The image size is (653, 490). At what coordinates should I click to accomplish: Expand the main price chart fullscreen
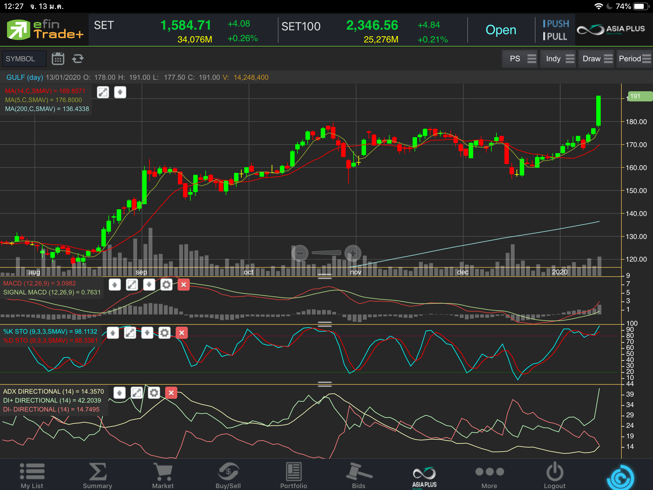coord(103,93)
